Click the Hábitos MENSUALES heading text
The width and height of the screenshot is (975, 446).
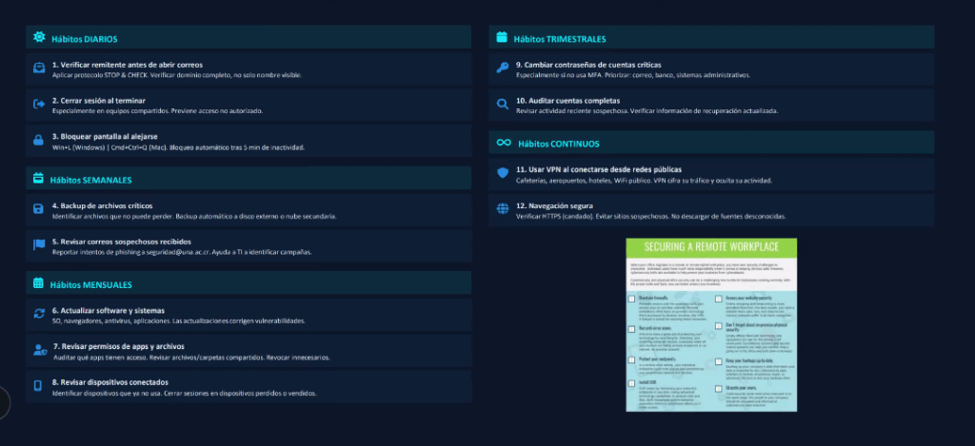(x=91, y=283)
